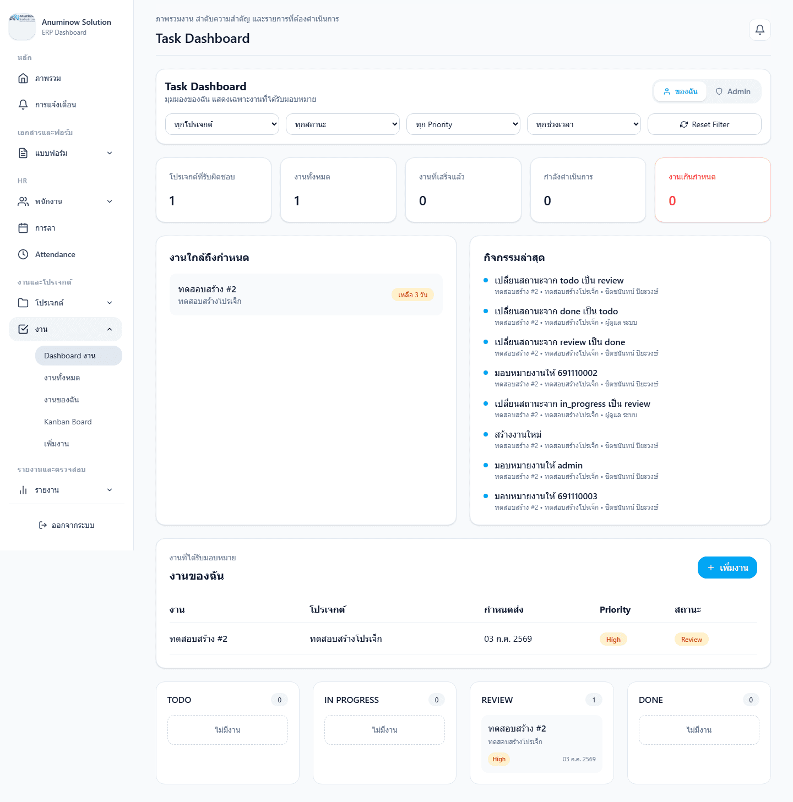Open the ทุกสถานะ status filter dropdown

pos(343,124)
